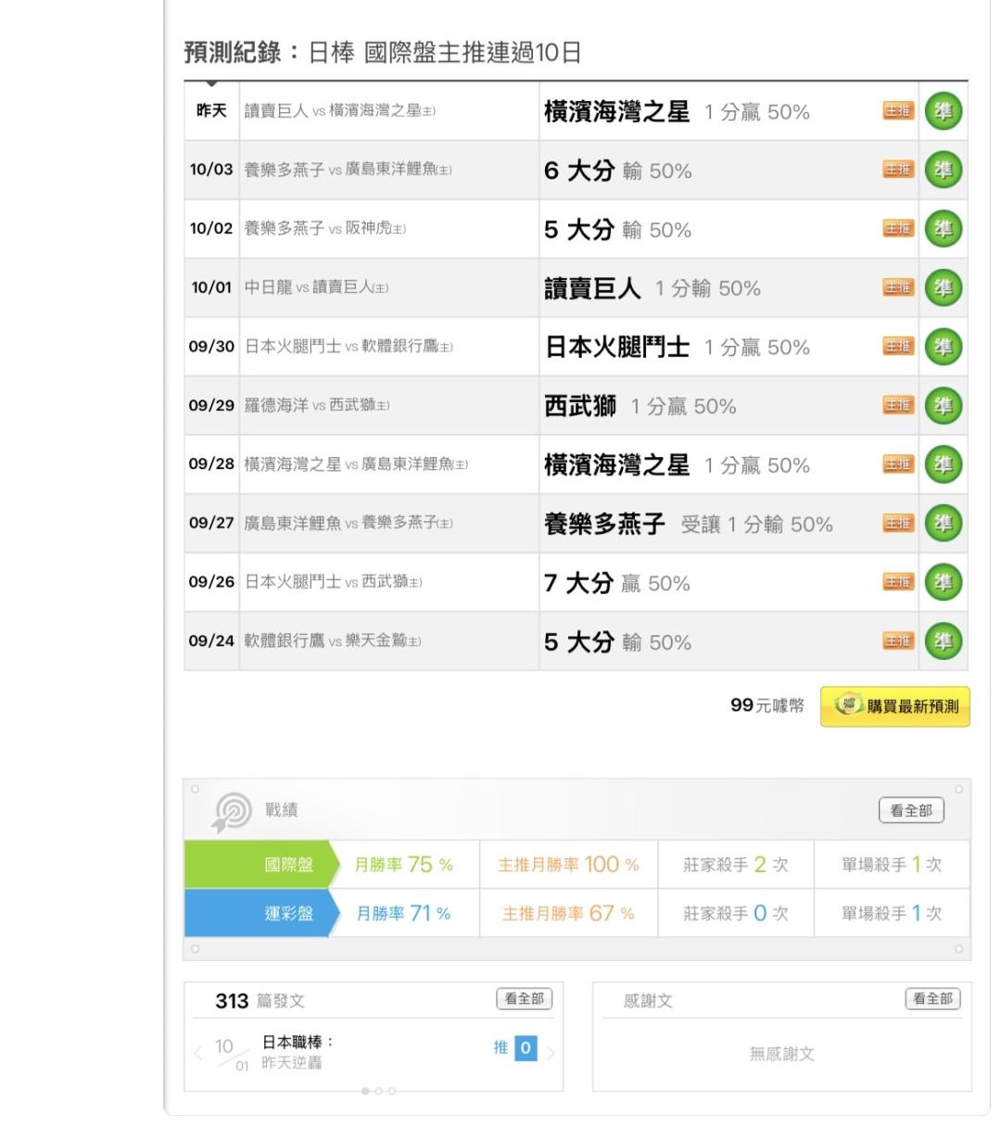The image size is (1001, 1127).
Task: Click the target icon beside 戰績
Action: [x=232, y=812]
